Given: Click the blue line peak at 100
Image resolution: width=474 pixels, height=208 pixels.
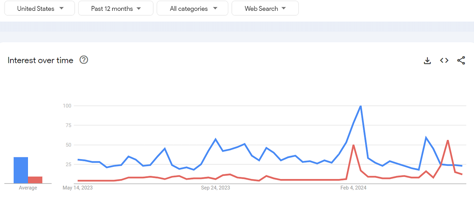Looking at the screenshot, I should tap(360, 106).
